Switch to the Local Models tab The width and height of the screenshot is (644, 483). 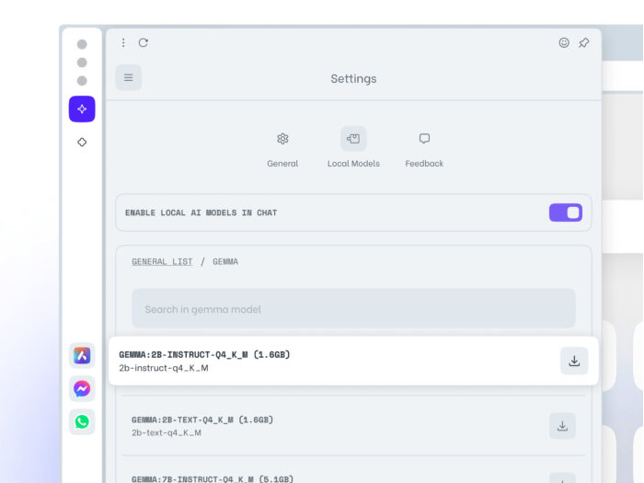coord(353,148)
